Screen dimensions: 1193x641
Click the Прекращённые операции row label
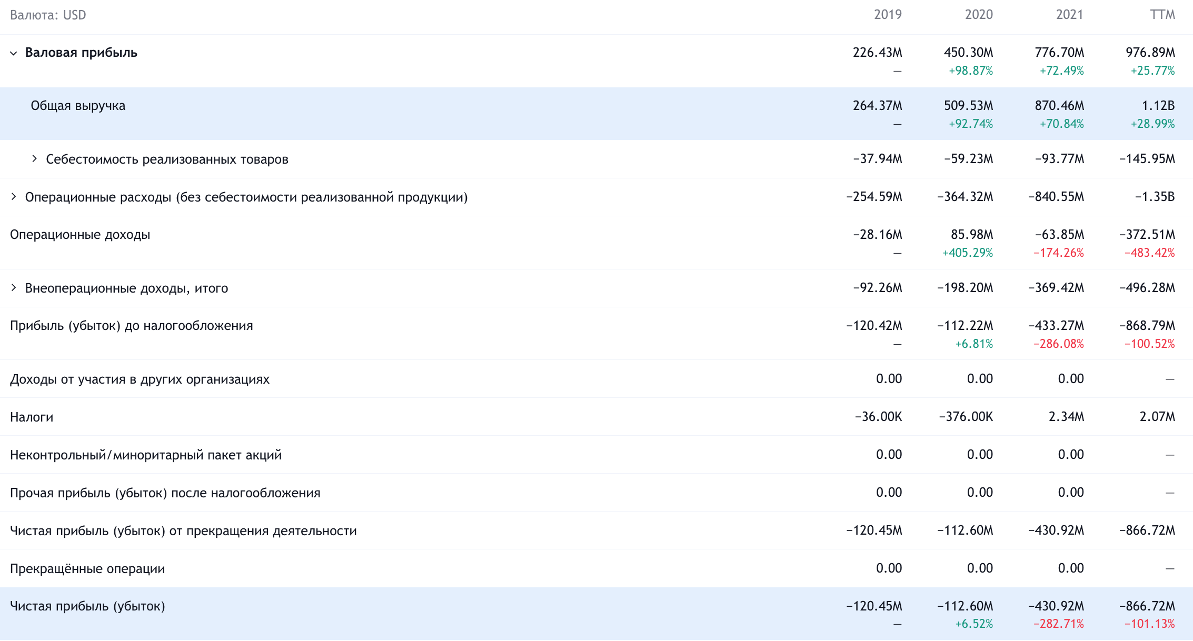click(x=87, y=569)
